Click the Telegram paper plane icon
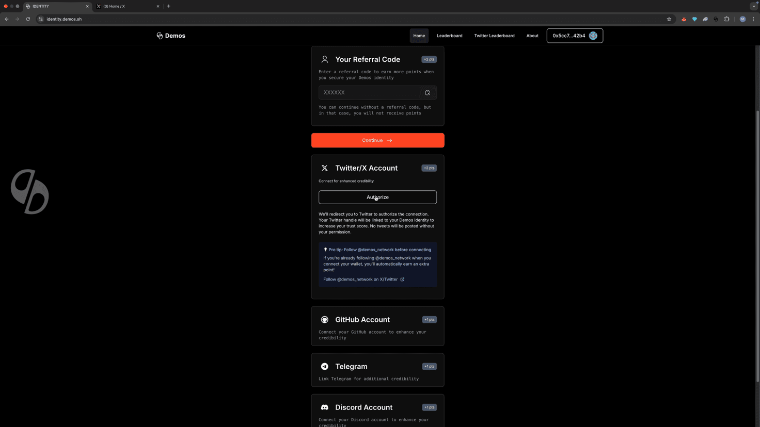 325,366
